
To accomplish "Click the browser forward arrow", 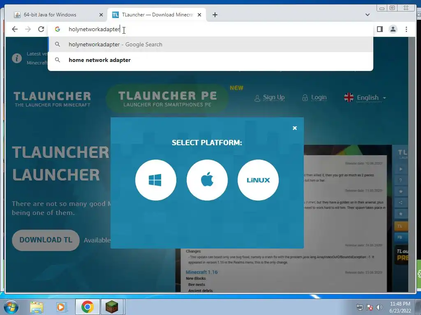I will click(28, 29).
